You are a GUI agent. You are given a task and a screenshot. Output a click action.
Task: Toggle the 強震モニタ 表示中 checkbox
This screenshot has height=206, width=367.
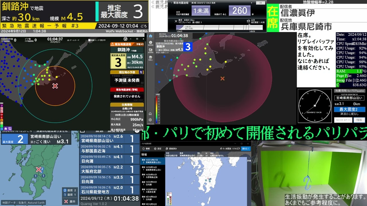point(89,40)
